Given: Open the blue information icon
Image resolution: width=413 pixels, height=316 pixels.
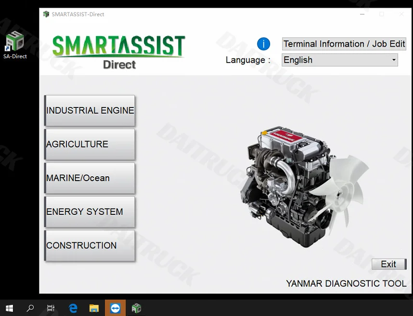Looking at the screenshot, I should point(263,44).
